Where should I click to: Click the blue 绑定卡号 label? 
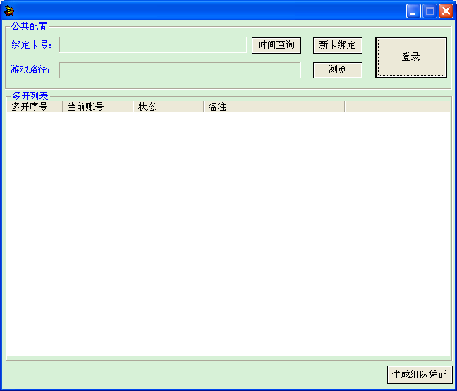point(32,45)
